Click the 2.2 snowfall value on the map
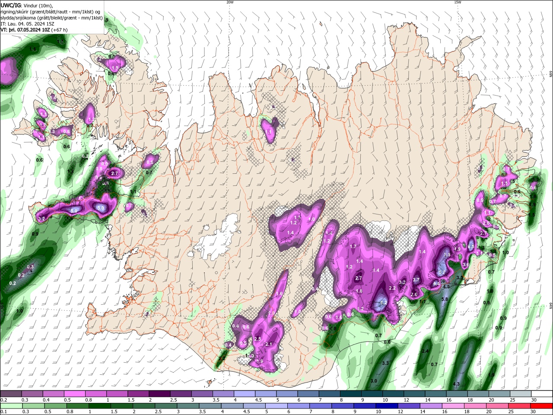This screenshot has width=553, height=415. (392, 288)
